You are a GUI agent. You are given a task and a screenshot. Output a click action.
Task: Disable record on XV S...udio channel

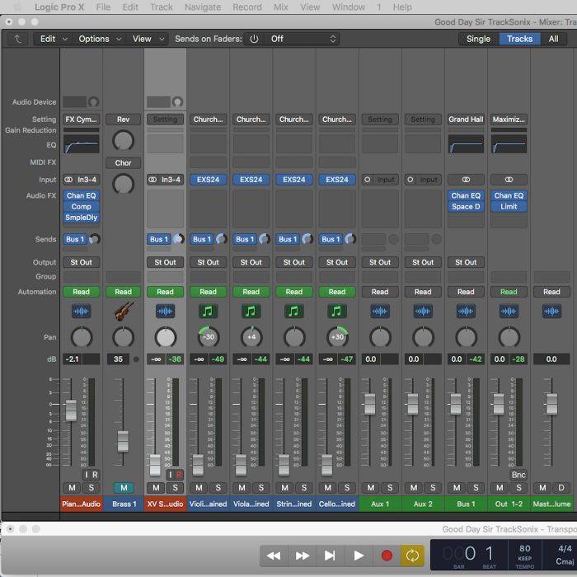point(179,475)
